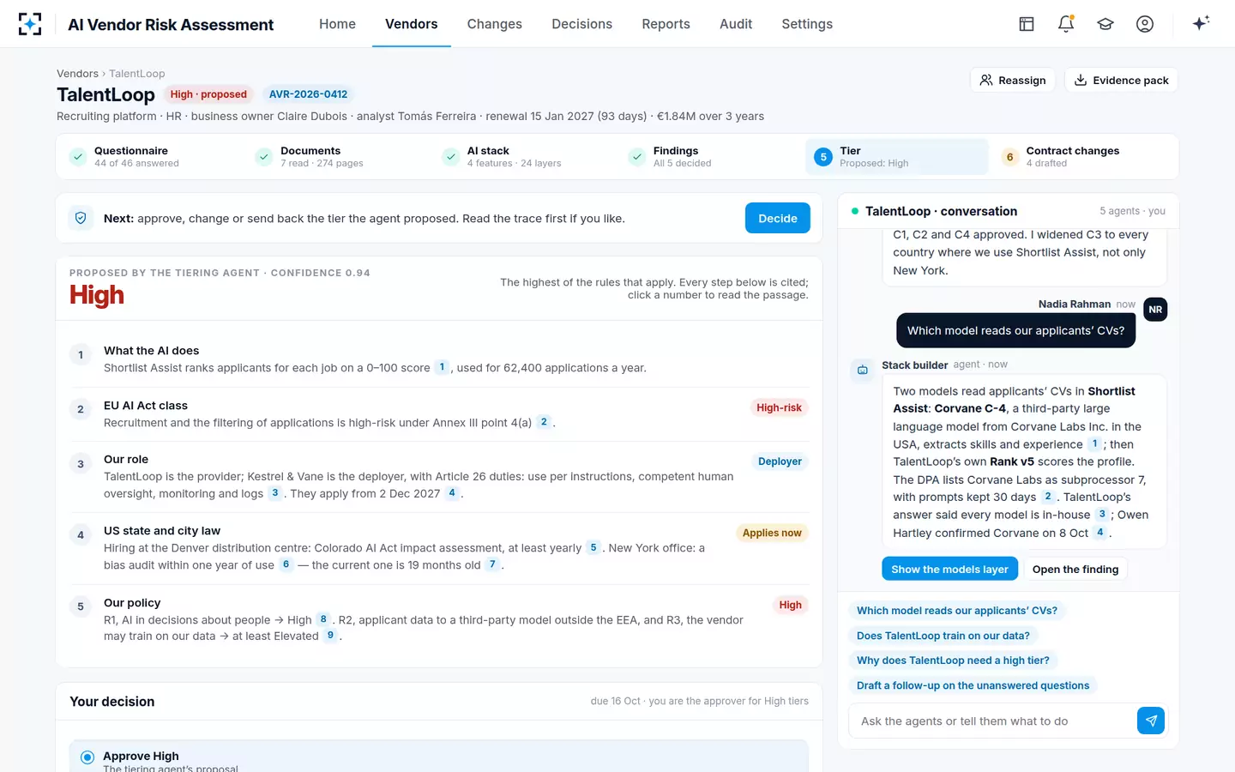The height and width of the screenshot is (772, 1235).
Task: Click Show the models layer
Action: click(949, 569)
